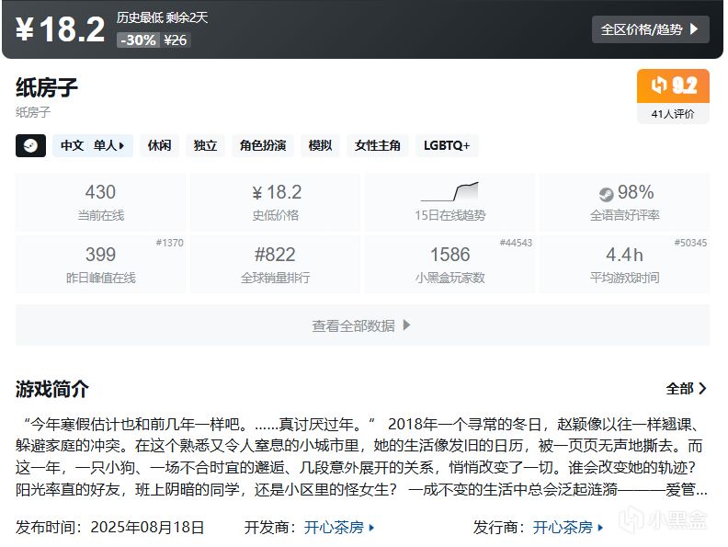Click the 4.4h 平均游戏时间 stat cell
728x547 pixels.
coord(624,264)
